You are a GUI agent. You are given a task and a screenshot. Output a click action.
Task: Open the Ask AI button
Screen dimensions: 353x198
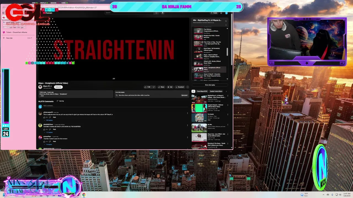point(170,87)
